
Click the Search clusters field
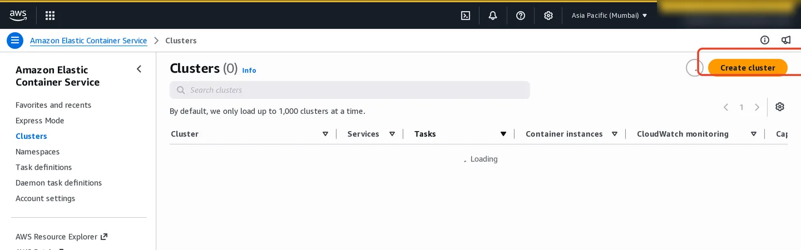click(350, 90)
